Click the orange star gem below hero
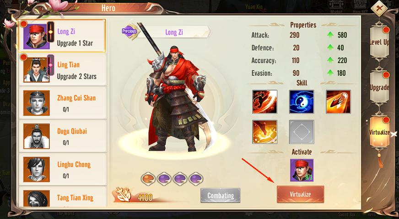This screenshot has width=399, height=219. (x=148, y=179)
